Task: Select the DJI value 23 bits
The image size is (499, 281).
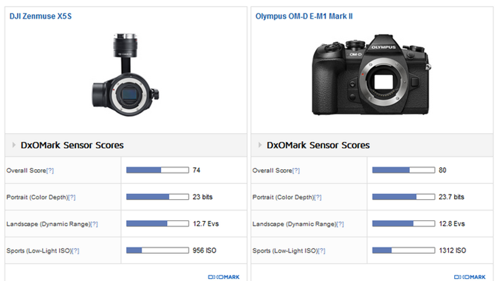Action: point(202,197)
